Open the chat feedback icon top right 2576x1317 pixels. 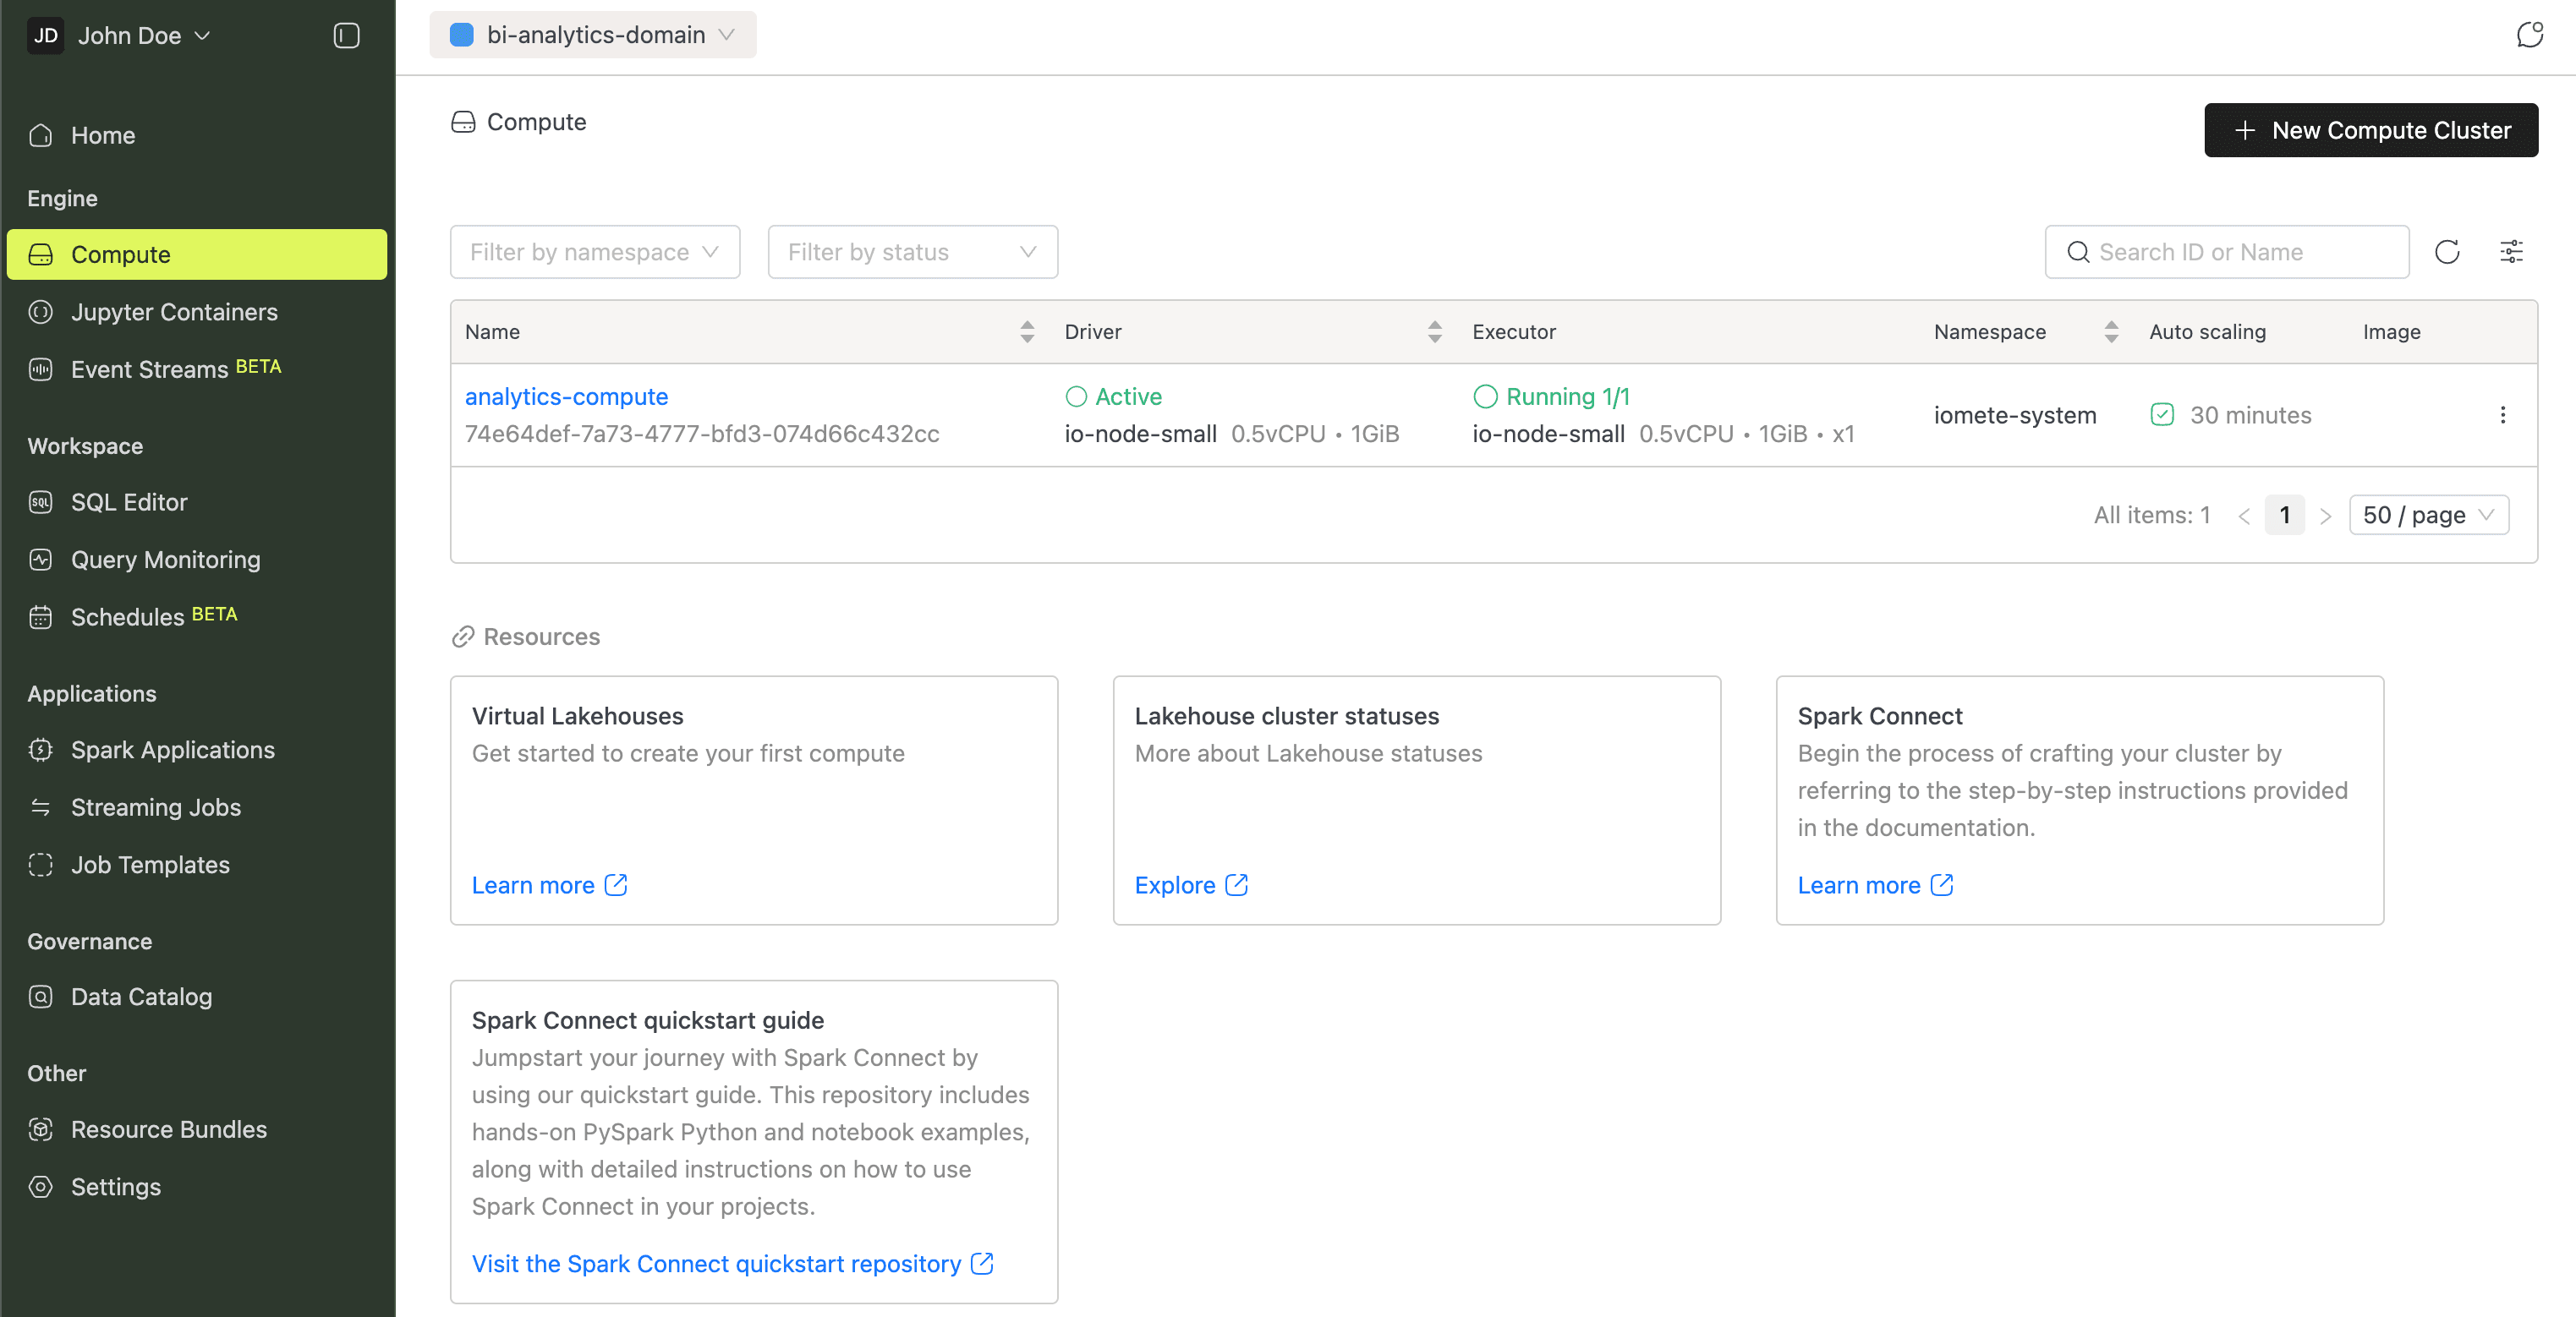2529,35
